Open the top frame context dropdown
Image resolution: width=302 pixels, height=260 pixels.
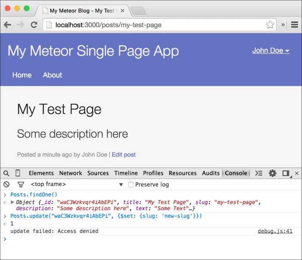pyautogui.click(x=77, y=184)
